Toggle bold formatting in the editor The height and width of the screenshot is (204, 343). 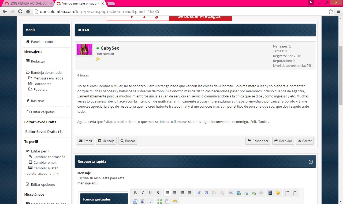(135, 193)
